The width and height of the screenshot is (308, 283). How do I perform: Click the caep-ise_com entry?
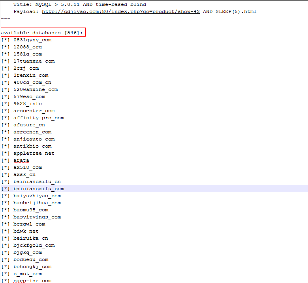pyautogui.click(x=32, y=281)
